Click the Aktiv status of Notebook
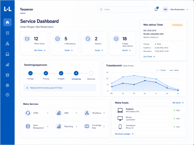Screen dimensions: 194x145 coord(177,110)
